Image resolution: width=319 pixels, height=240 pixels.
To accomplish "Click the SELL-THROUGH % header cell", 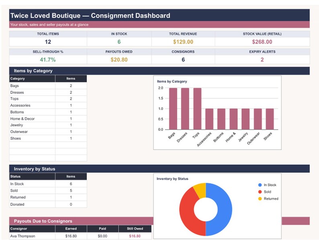I will [48, 52].
